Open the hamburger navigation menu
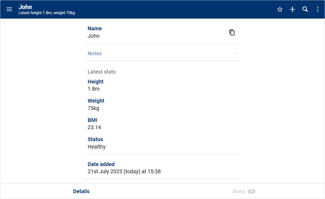Image resolution: width=325 pixels, height=199 pixels. [x=9, y=9]
